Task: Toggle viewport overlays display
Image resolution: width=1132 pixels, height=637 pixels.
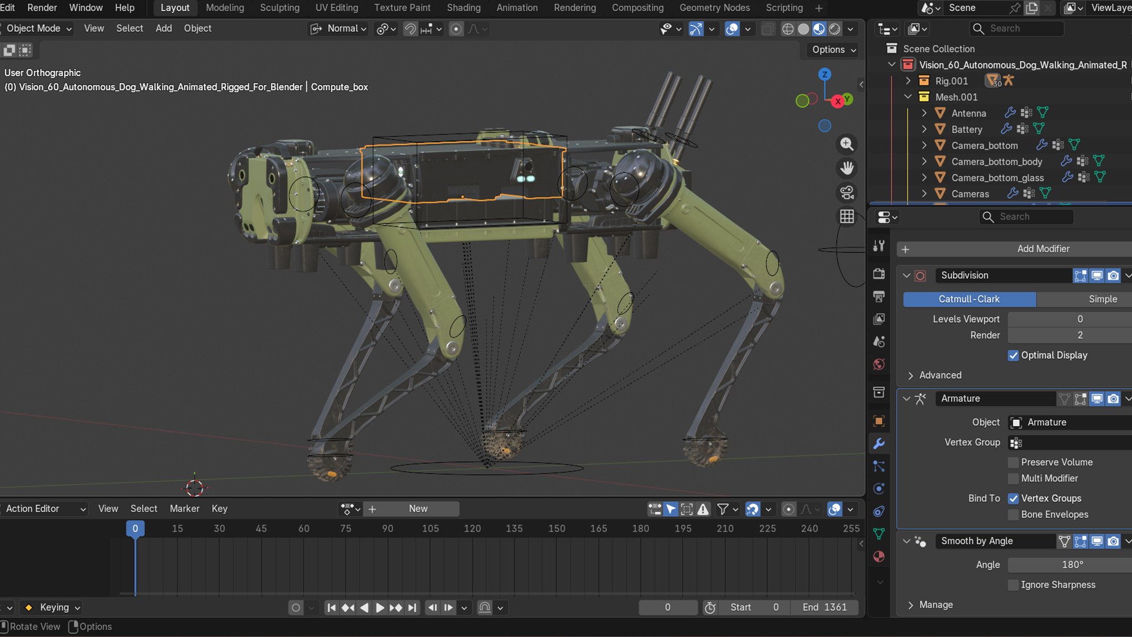Action: click(732, 29)
